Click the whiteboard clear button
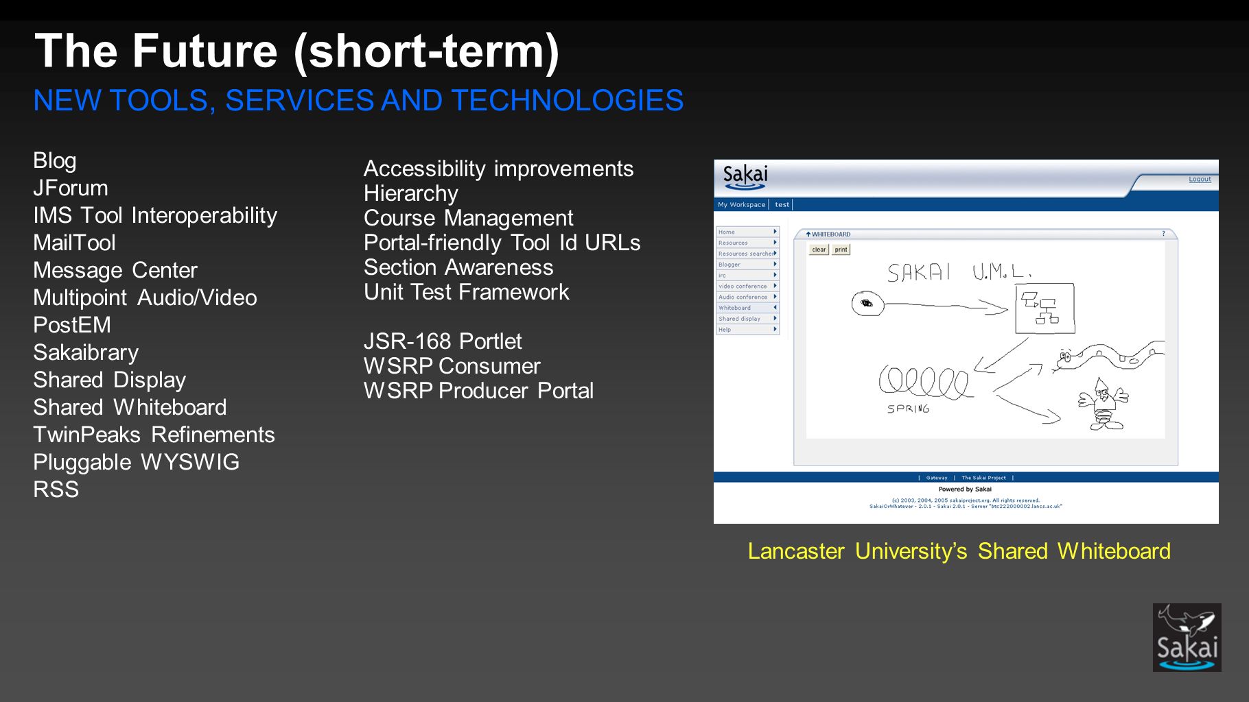Viewport: 1249px width, 702px height. 819,250
